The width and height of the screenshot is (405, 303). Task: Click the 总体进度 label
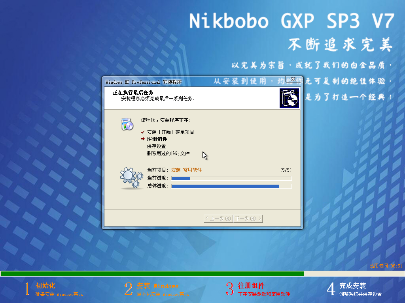point(157,186)
